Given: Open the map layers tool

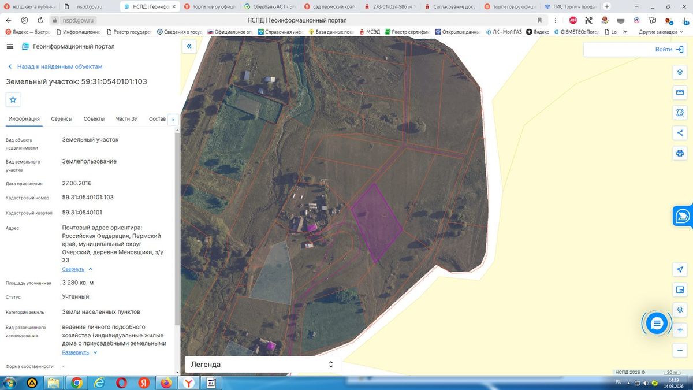Looking at the screenshot, I should point(680,72).
